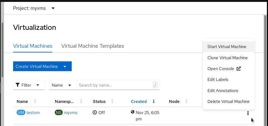268x126 pixels.
Task: Choose Delete Virtual Machine option
Action: pos(228,102)
